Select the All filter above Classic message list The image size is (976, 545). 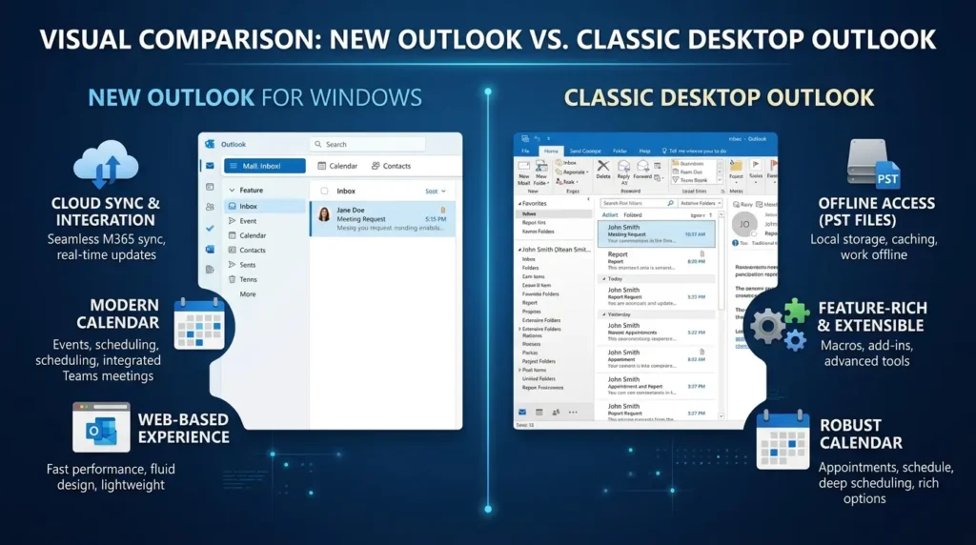click(x=609, y=215)
